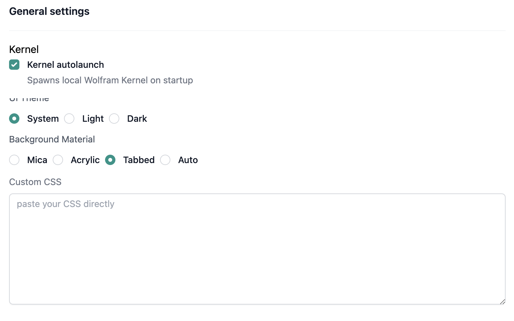Image resolution: width=514 pixels, height=321 pixels.
Task: Select the Tabbed background material radio
Action: (x=110, y=160)
